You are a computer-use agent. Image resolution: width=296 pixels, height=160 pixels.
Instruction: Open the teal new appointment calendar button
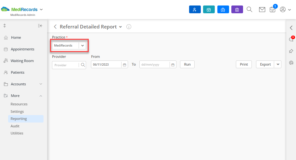[x=209, y=9]
